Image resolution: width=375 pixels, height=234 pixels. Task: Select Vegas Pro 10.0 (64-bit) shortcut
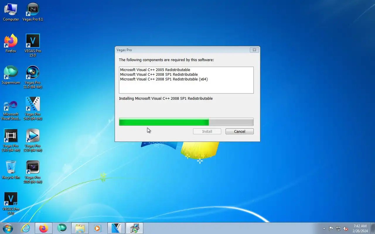[33, 172]
